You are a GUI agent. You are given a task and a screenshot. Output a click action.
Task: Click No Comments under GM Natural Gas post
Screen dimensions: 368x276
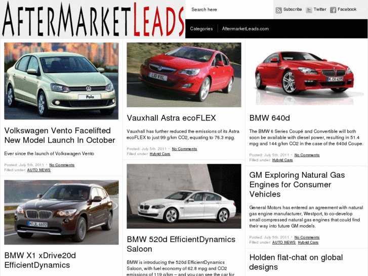[307, 237]
